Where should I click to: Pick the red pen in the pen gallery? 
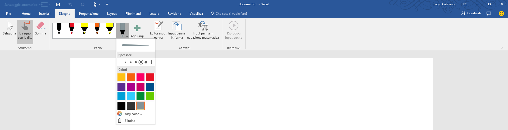pyautogui.click(x=72, y=29)
